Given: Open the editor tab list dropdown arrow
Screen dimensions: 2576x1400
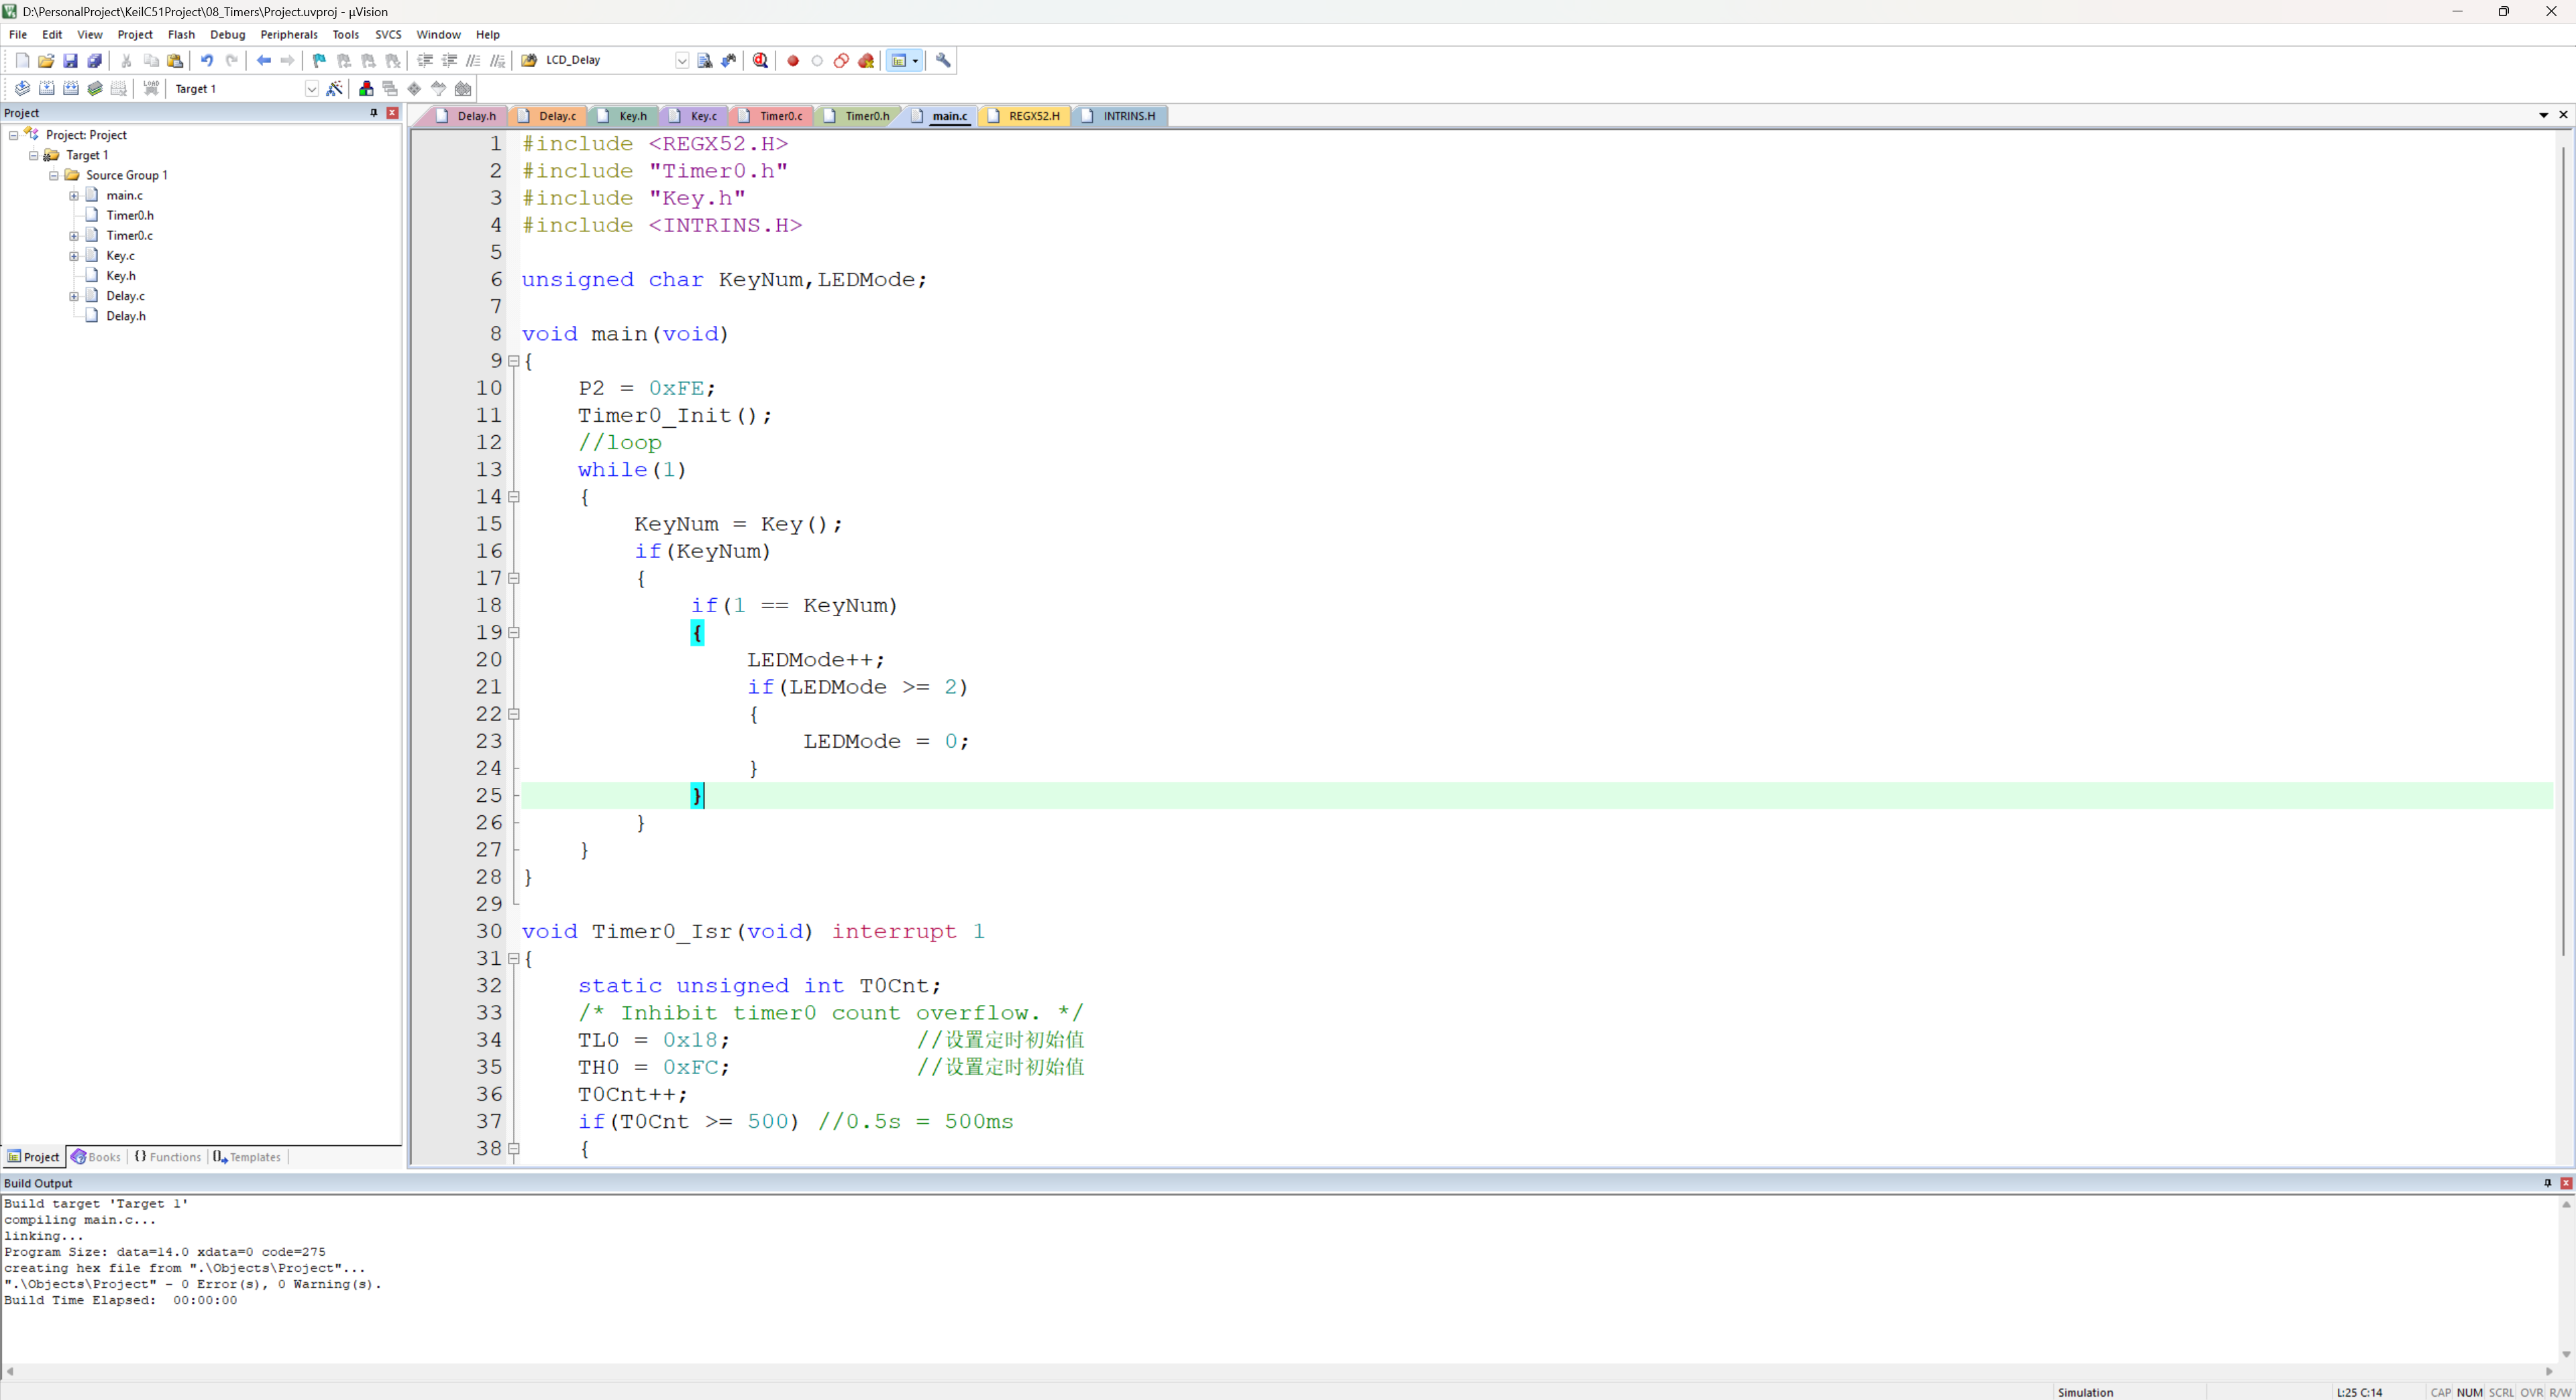Looking at the screenshot, I should click(x=2544, y=115).
